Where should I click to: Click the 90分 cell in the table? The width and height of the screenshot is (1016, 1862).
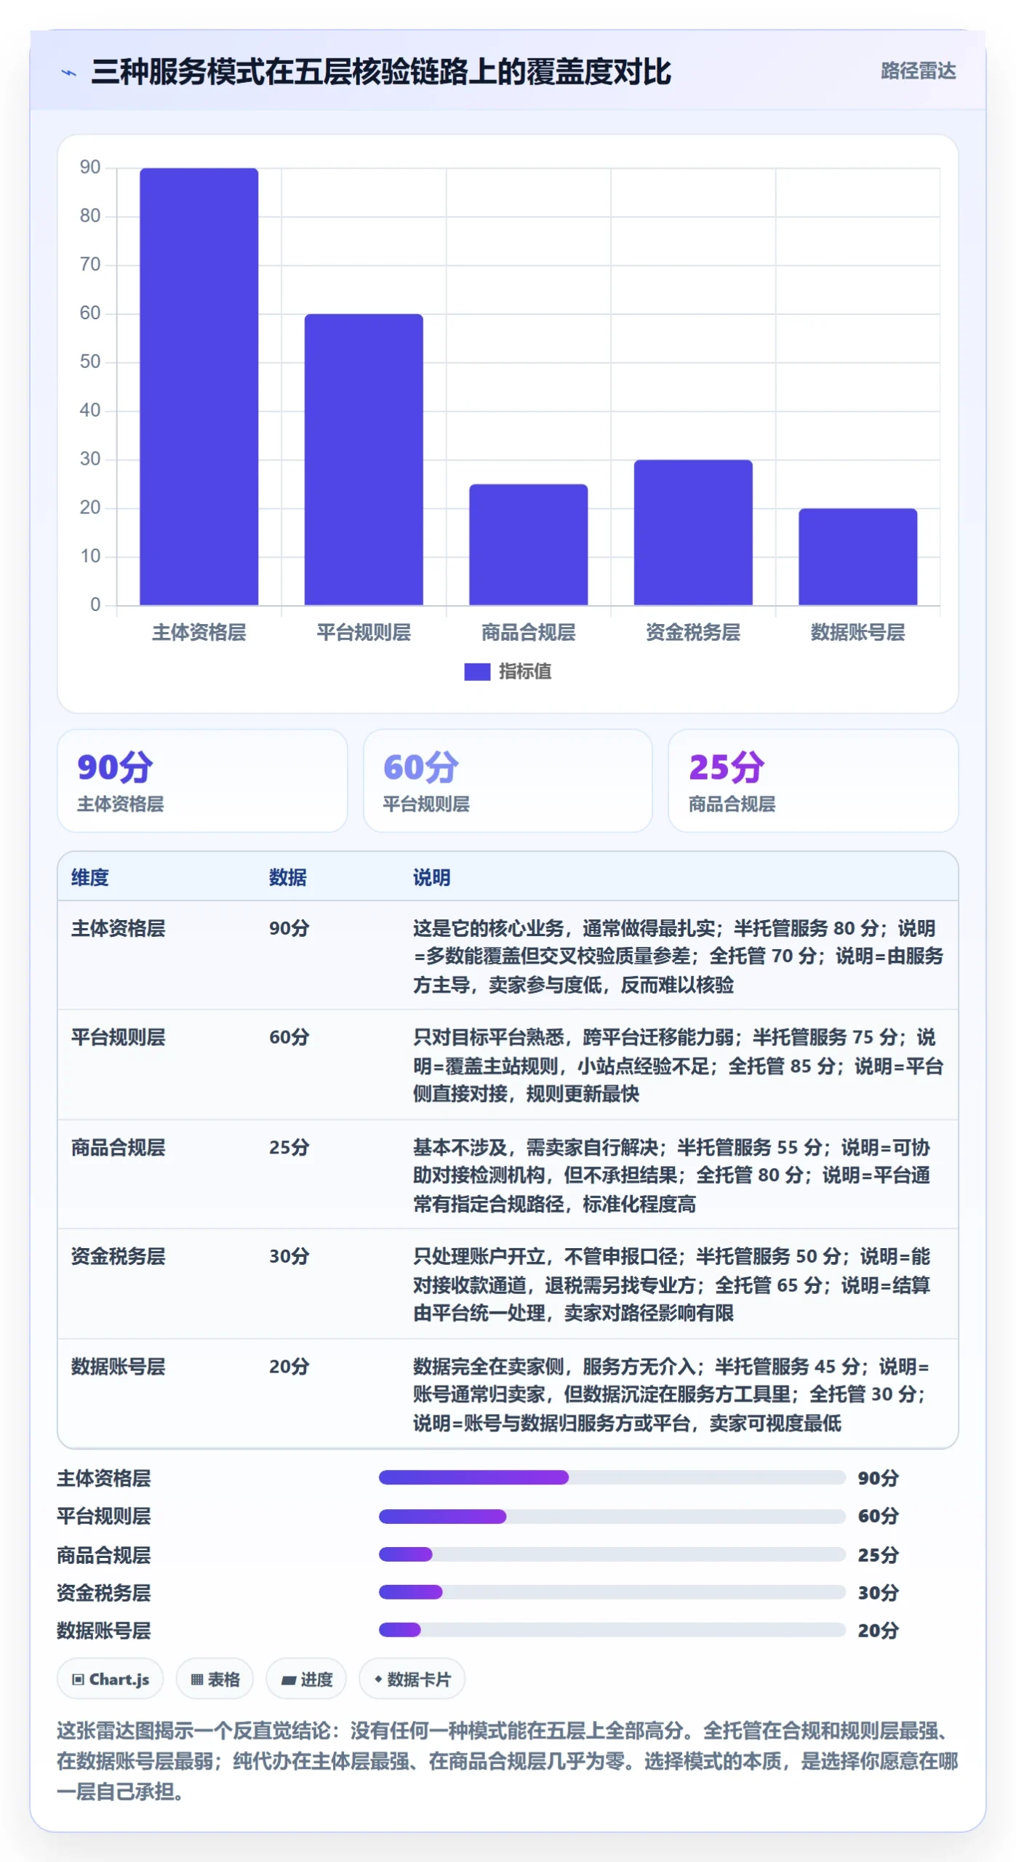(x=289, y=928)
